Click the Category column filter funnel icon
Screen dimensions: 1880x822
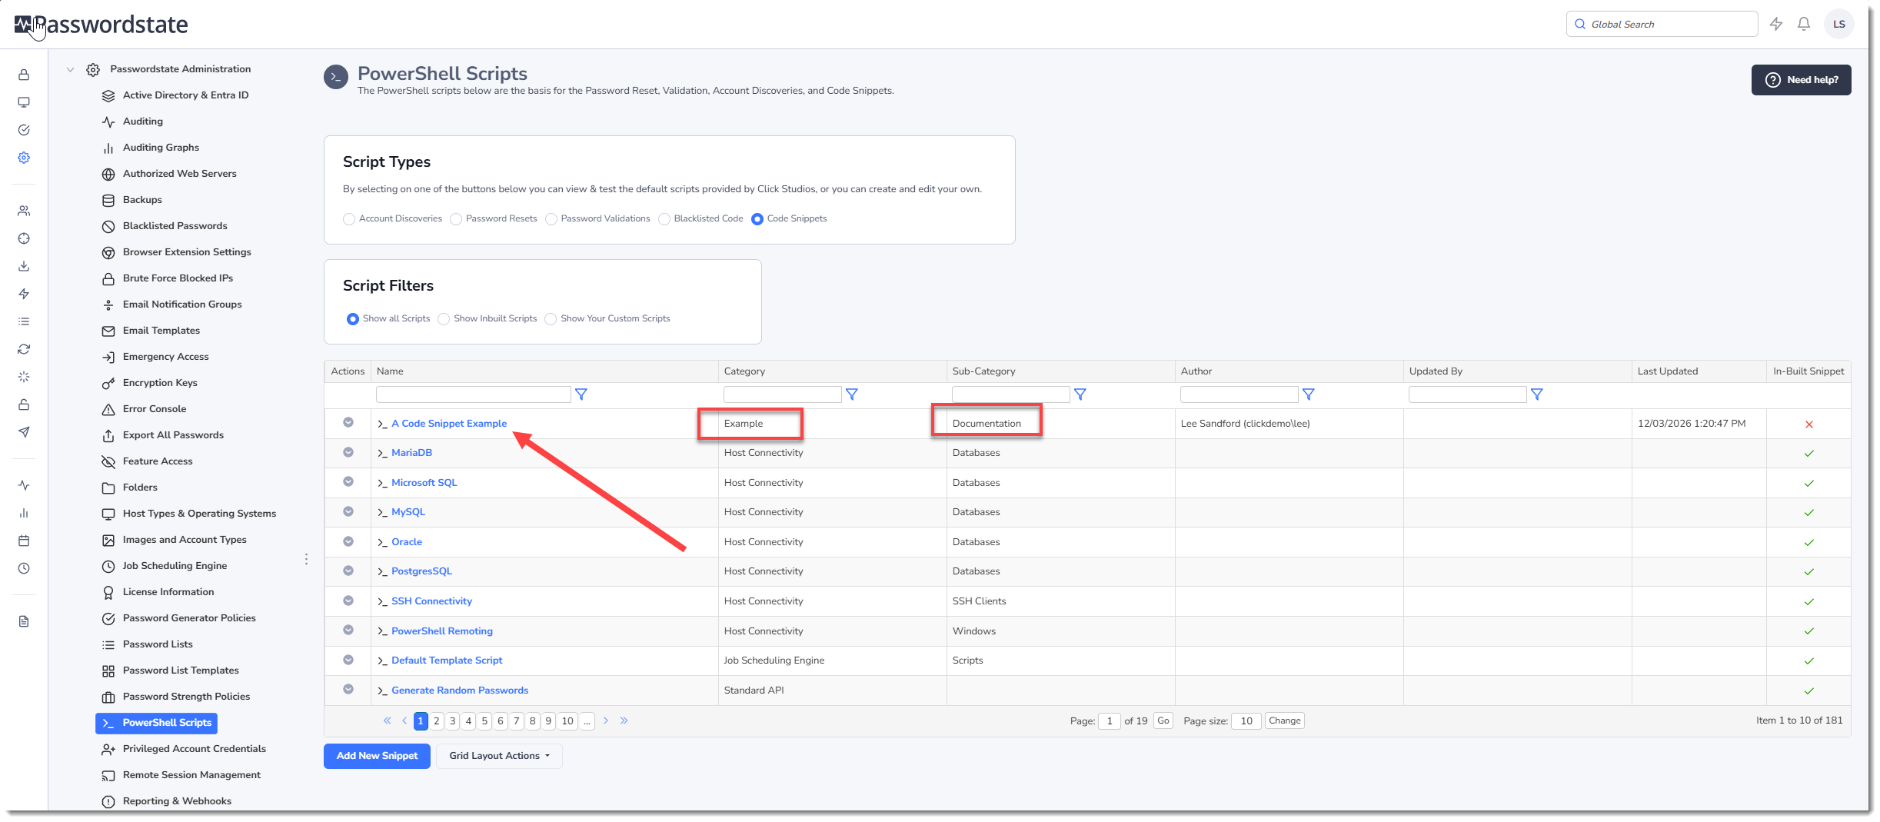(x=852, y=394)
